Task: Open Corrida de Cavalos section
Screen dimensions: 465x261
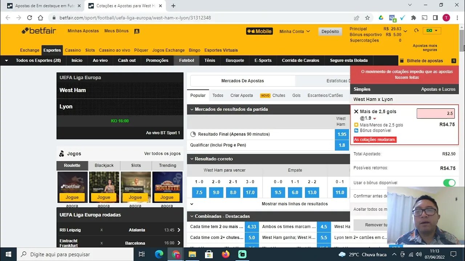Action: click(300, 61)
